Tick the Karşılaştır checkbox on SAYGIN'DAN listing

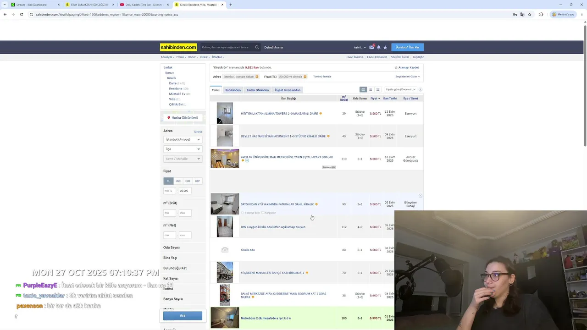[x=263, y=213]
